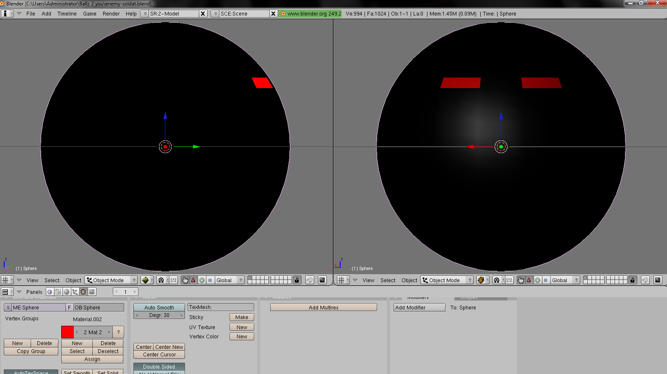Toggle layer lock icon in right viewport

[633, 280]
